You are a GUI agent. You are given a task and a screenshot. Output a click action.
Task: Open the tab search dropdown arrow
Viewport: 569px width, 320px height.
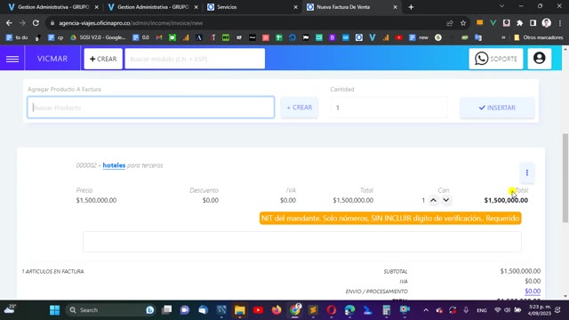point(501,6)
